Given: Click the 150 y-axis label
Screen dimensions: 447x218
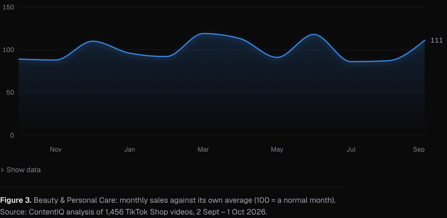Looking at the screenshot, I should coord(8,7).
